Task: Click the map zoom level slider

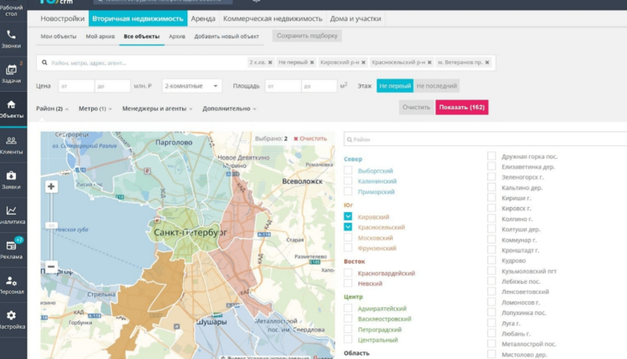Action: [52, 225]
